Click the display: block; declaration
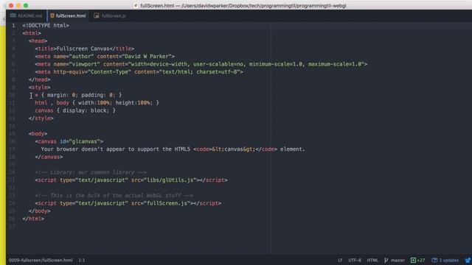 [x=86, y=110]
